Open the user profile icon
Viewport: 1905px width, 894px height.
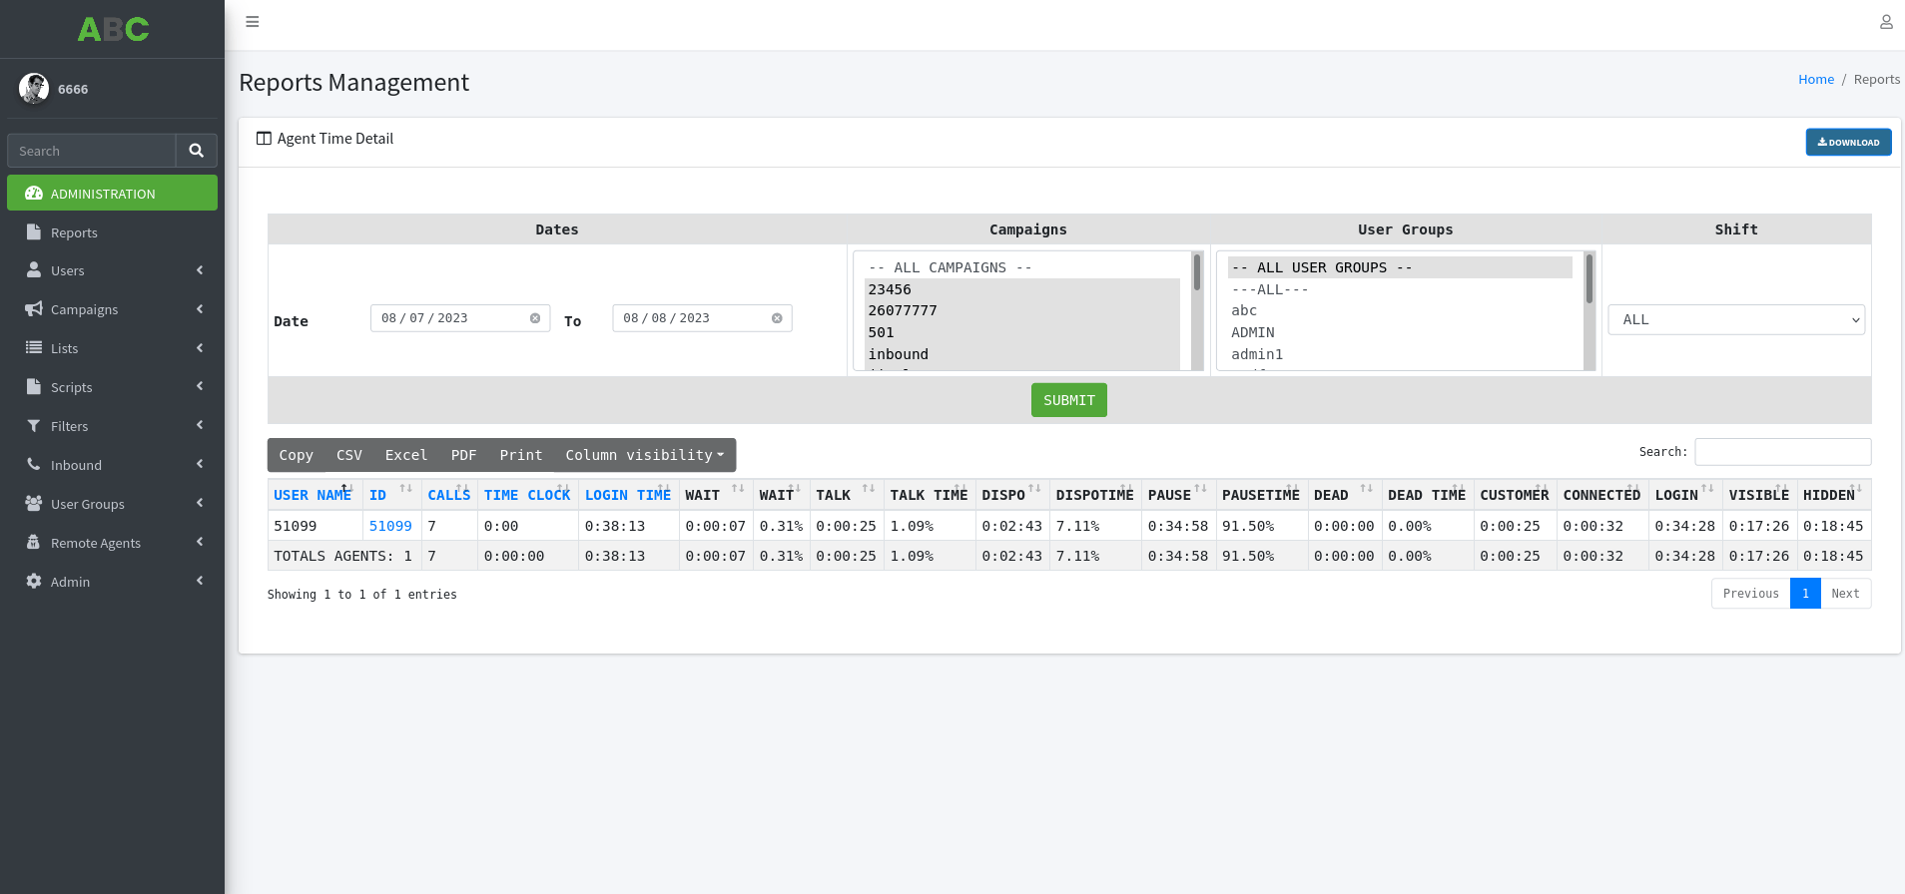1886,22
